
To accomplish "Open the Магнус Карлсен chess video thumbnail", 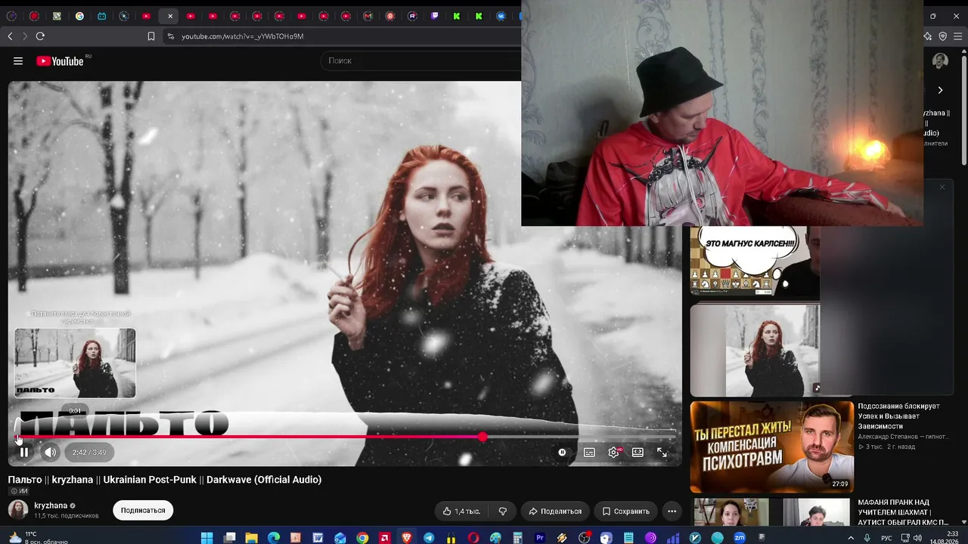I will (x=755, y=261).
